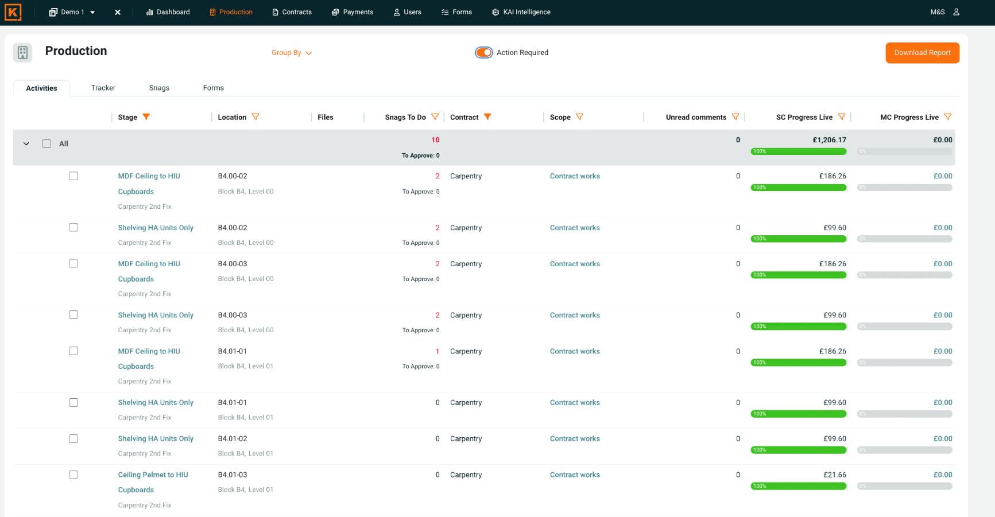
Task: Click the Contract column filter icon
Action: (487, 117)
